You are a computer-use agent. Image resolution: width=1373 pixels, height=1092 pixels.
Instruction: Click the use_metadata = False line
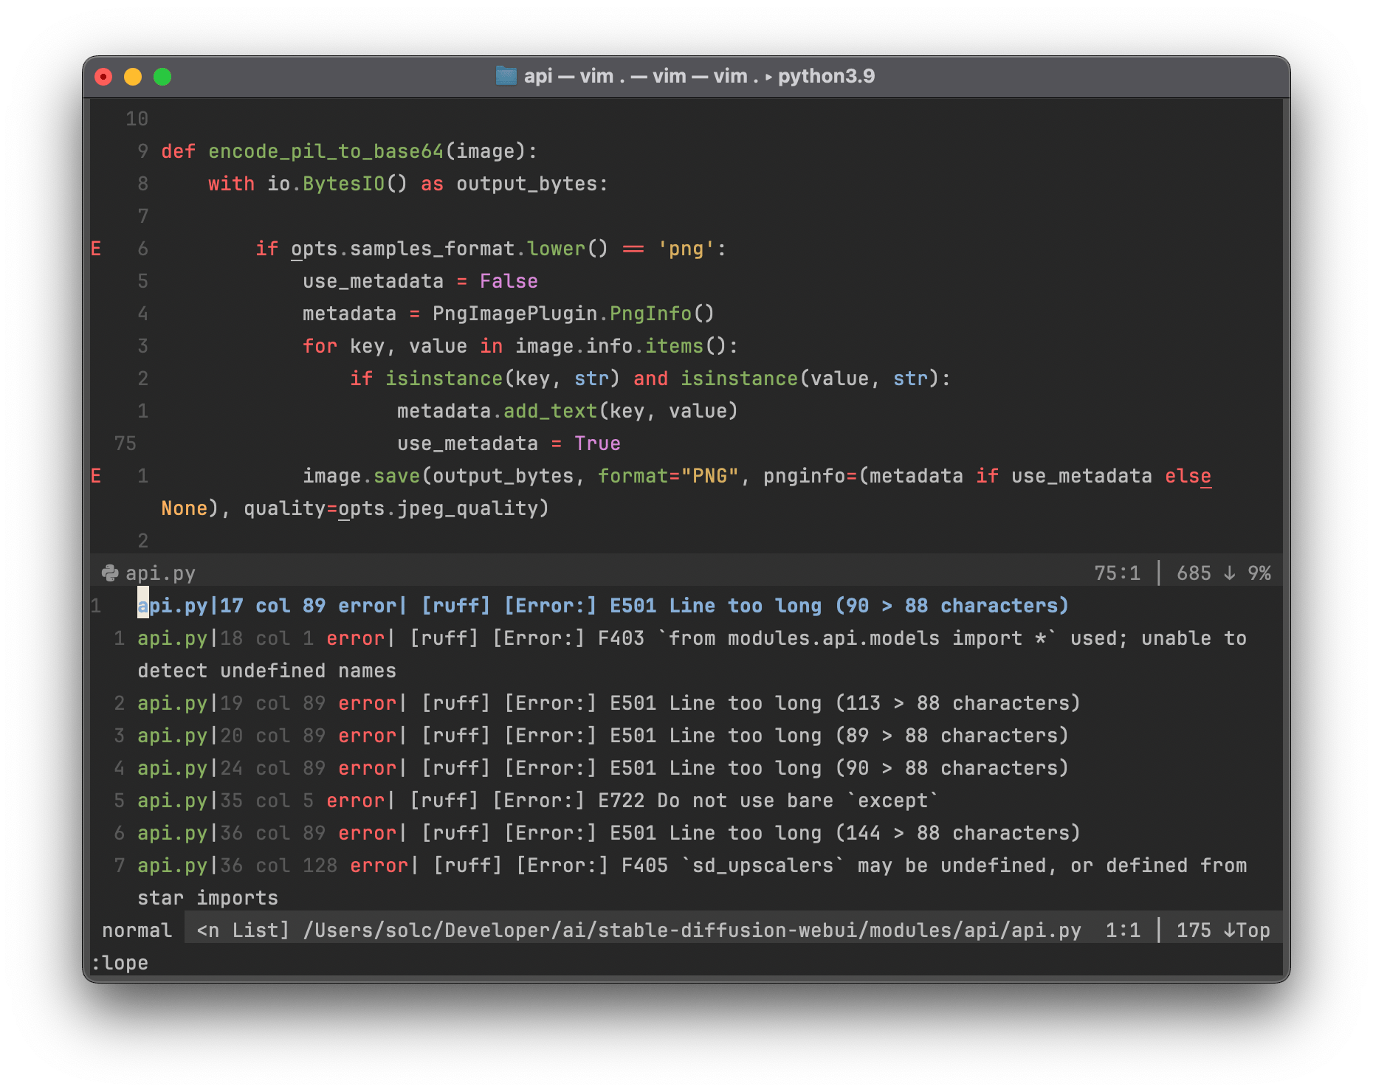(x=420, y=281)
